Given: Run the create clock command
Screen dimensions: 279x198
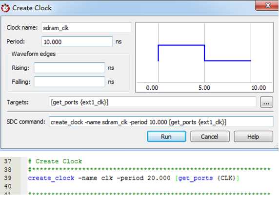Looking at the screenshot, I should coord(166,137).
